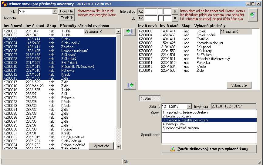Click the Inventura field value

233,106
